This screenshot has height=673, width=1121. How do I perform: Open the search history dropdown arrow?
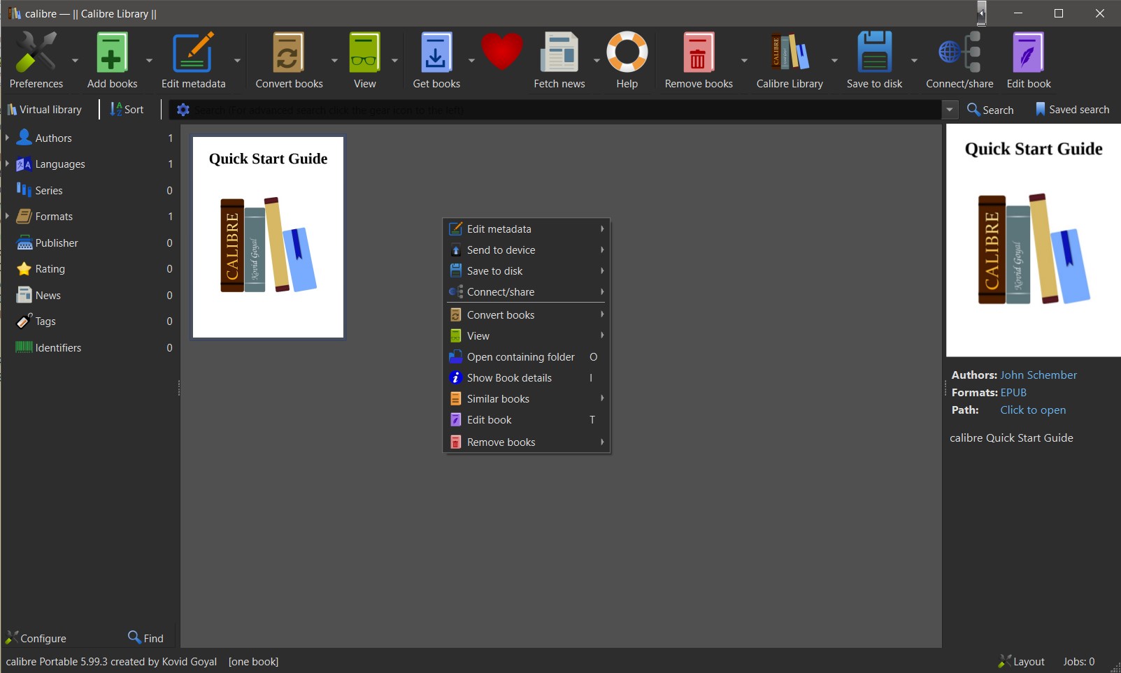pos(950,110)
